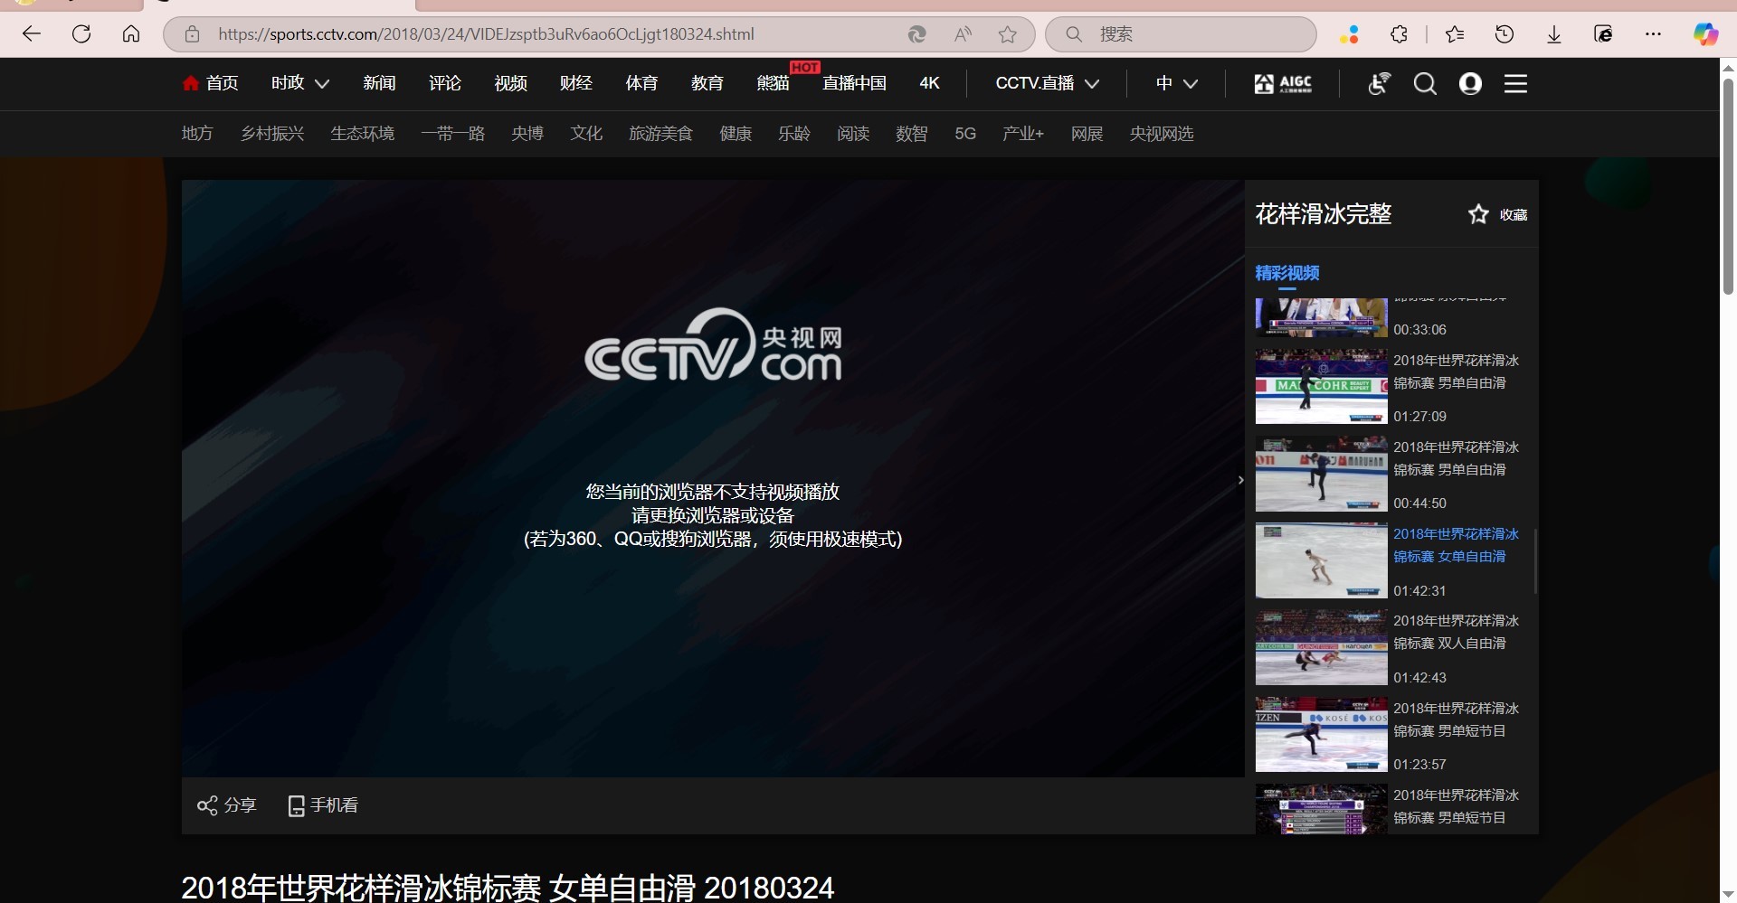Viewport: 1737px width, 903px height.
Task: Add this page to favorites
Action: pyautogui.click(x=1008, y=34)
